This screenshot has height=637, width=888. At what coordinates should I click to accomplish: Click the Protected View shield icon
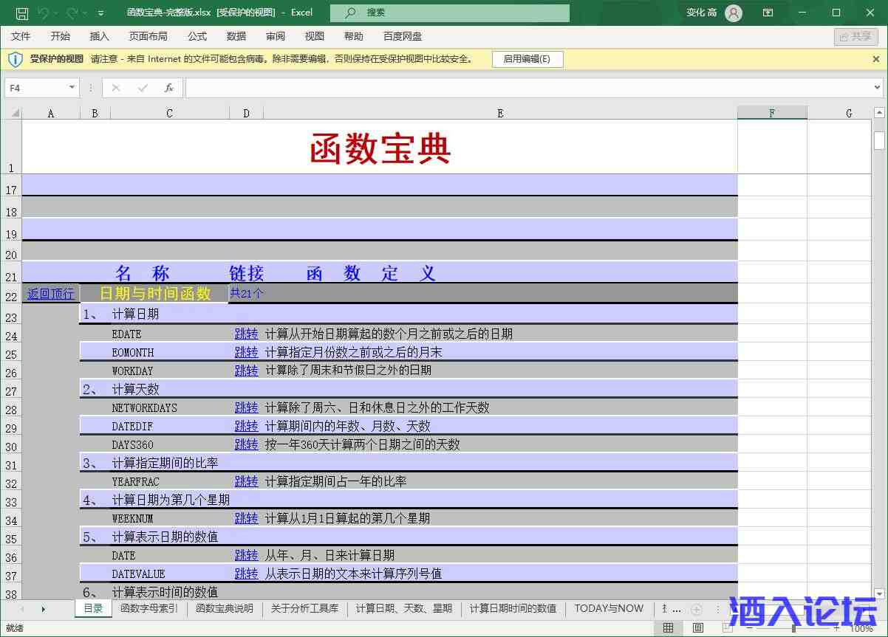pyautogui.click(x=16, y=59)
